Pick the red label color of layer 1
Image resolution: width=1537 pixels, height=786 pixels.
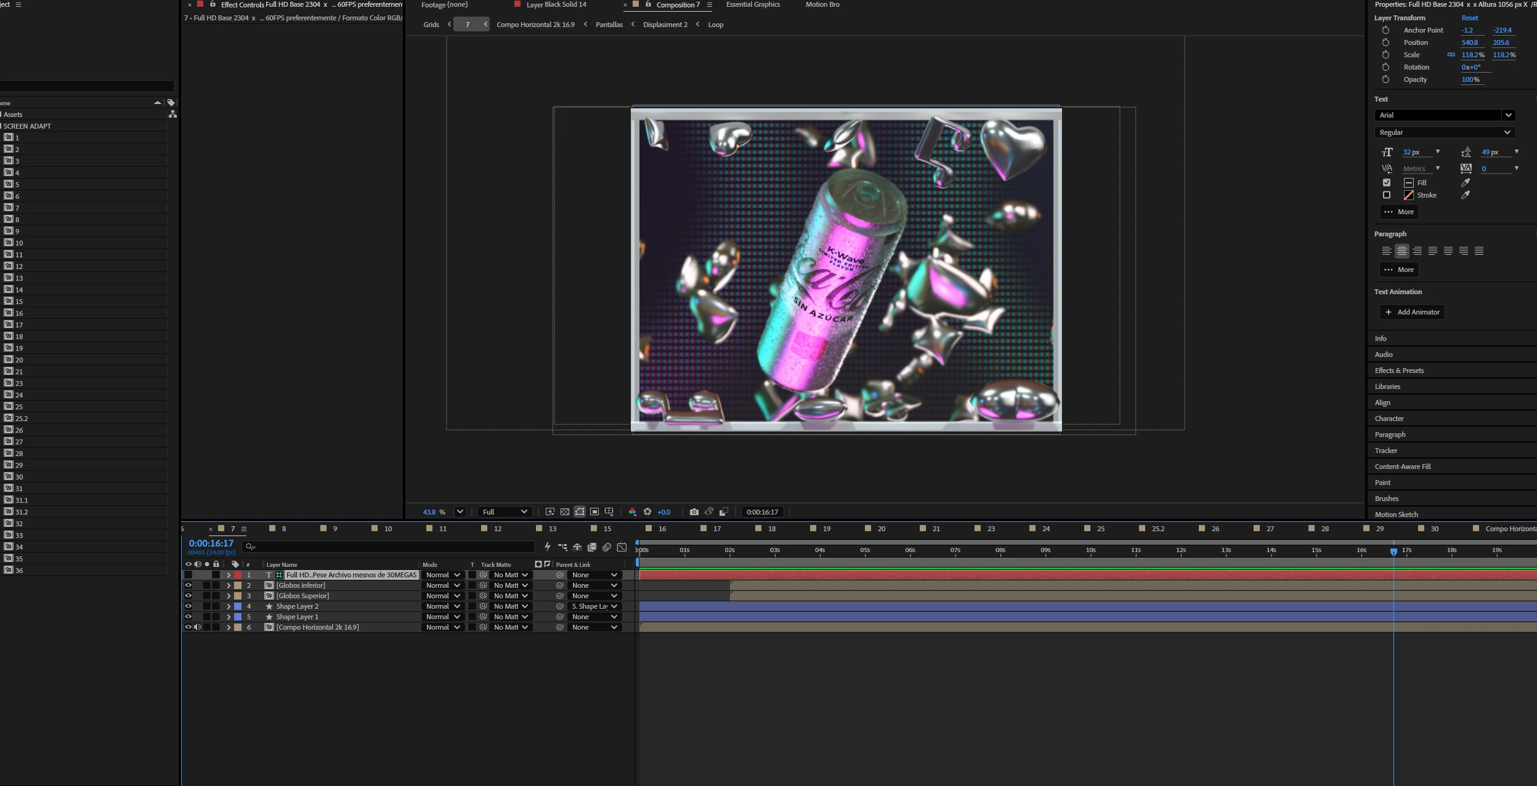pos(238,575)
